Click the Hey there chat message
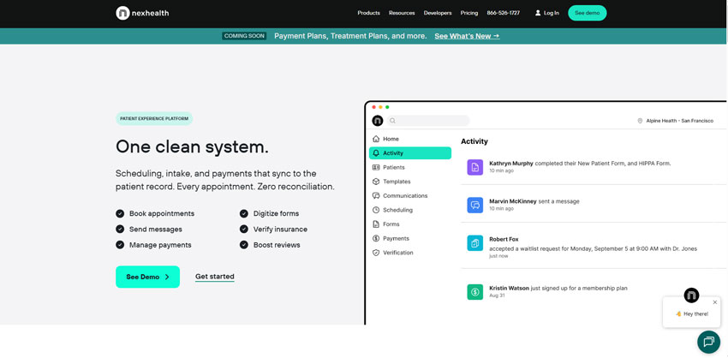 pos(692,313)
